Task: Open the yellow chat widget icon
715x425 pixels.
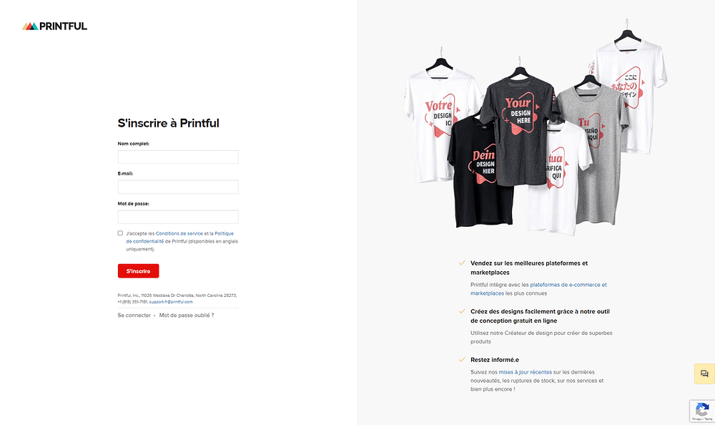Action: tap(704, 373)
